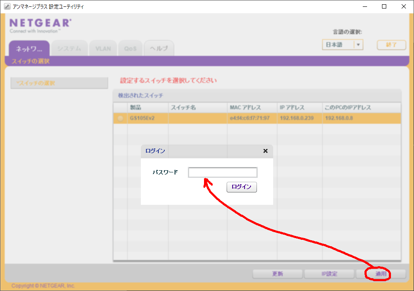Viewport: 414px width, 291px height.
Task: Open the VLAN tab
Action: [103, 49]
